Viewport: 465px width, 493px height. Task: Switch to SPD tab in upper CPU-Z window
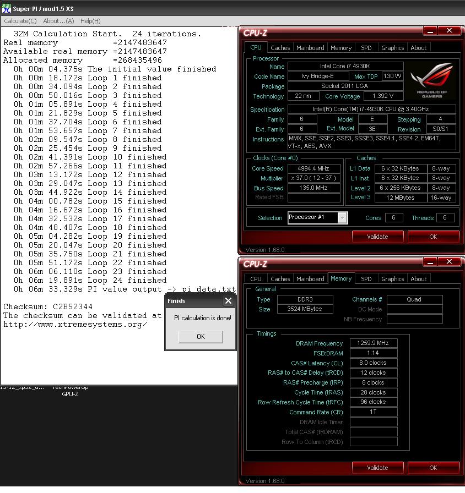pyautogui.click(x=366, y=48)
